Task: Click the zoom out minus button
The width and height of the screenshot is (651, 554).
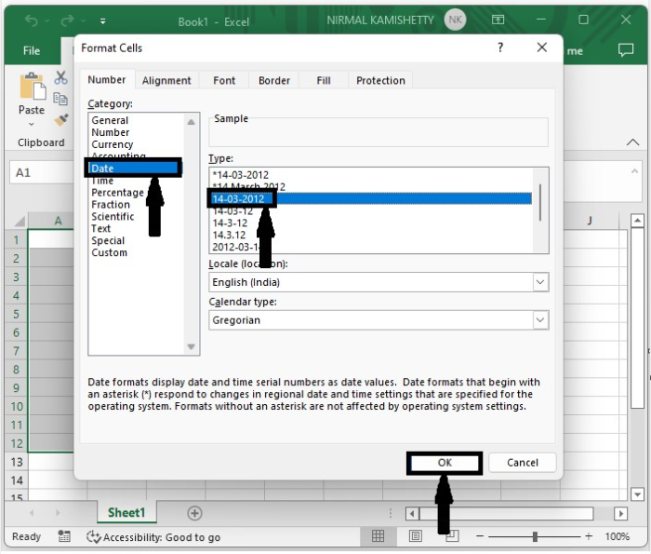Action: click(x=480, y=536)
